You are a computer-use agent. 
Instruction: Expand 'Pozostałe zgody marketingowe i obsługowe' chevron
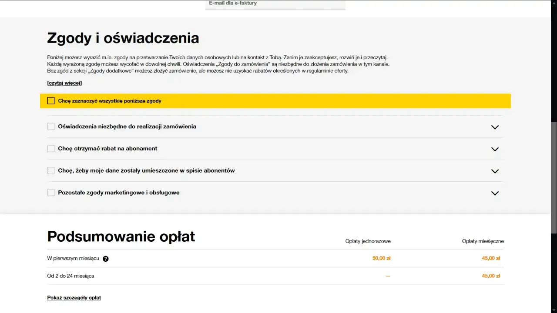(495, 193)
